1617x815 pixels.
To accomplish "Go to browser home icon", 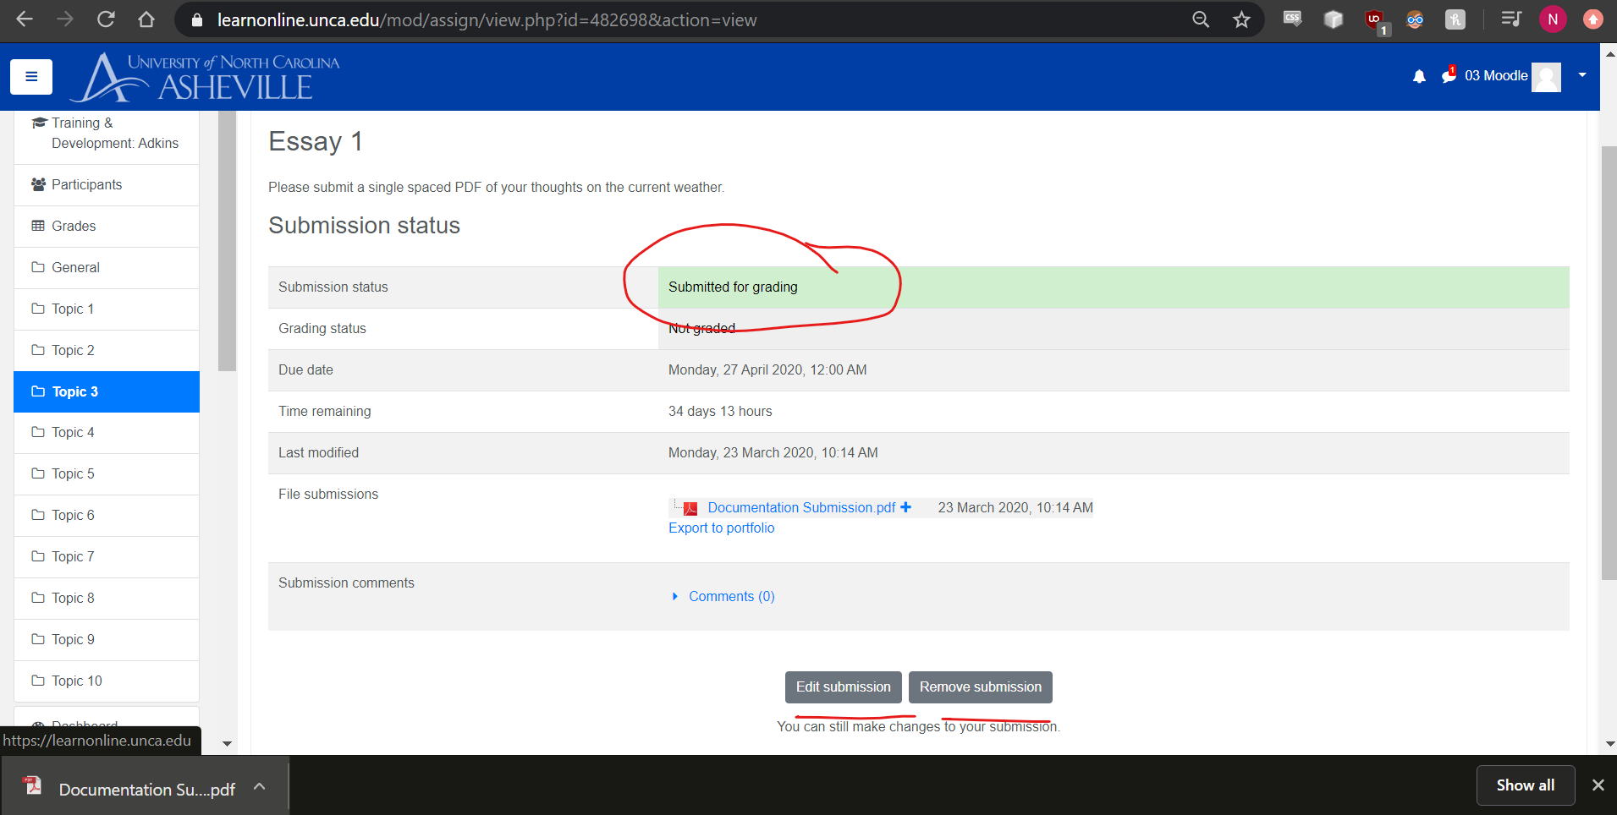I will pyautogui.click(x=146, y=19).
